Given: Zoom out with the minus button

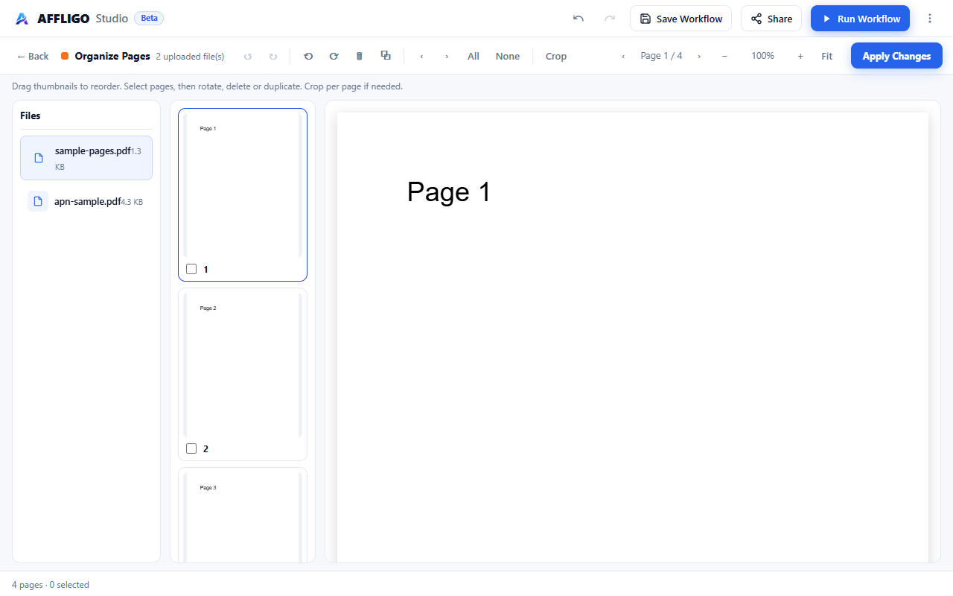Looking at the screenshot, I should pyautogui.click(x=724, y=56).
